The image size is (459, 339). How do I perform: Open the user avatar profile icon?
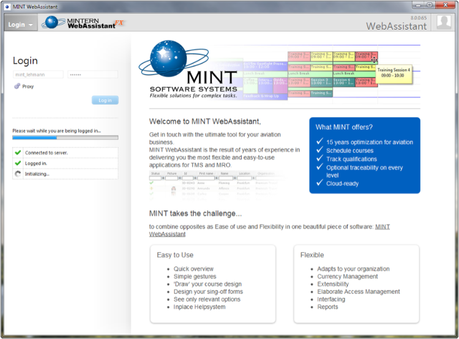coord(444,22)
